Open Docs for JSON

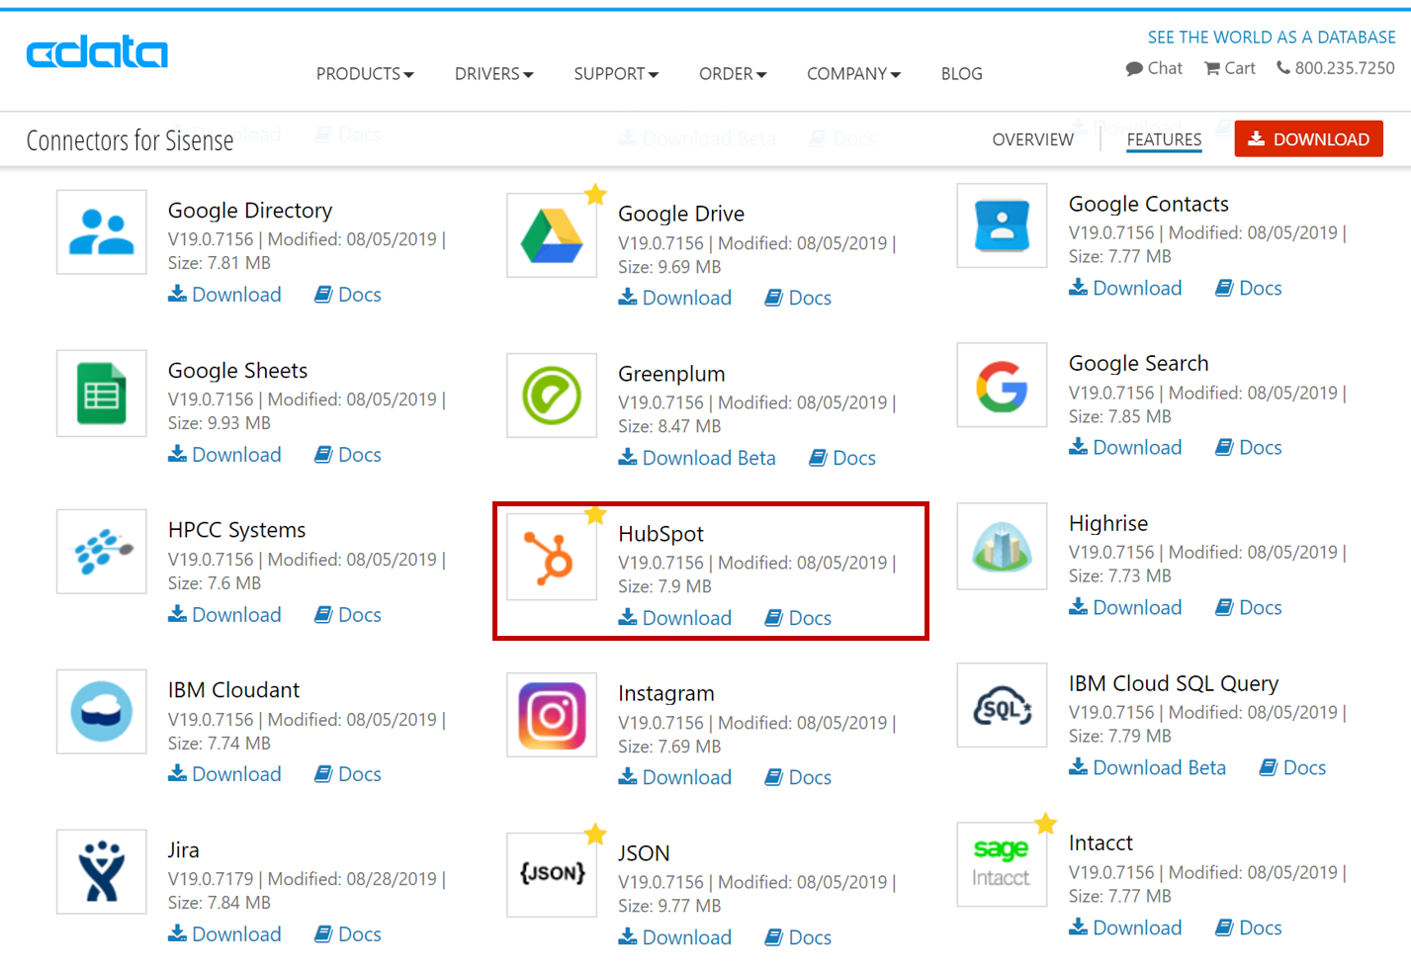pyautogui.click(x=798, y=937)
